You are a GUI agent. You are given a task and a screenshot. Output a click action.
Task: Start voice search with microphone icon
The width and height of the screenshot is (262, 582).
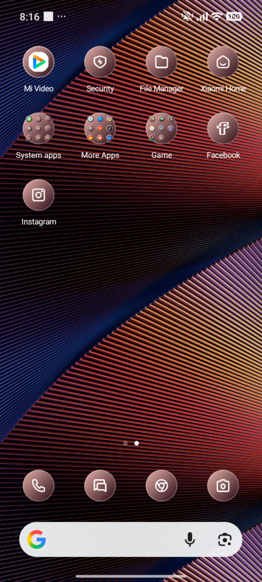(x=190, y=539)
